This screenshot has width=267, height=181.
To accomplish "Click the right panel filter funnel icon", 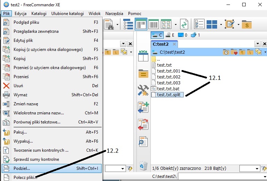I will 264,168.
